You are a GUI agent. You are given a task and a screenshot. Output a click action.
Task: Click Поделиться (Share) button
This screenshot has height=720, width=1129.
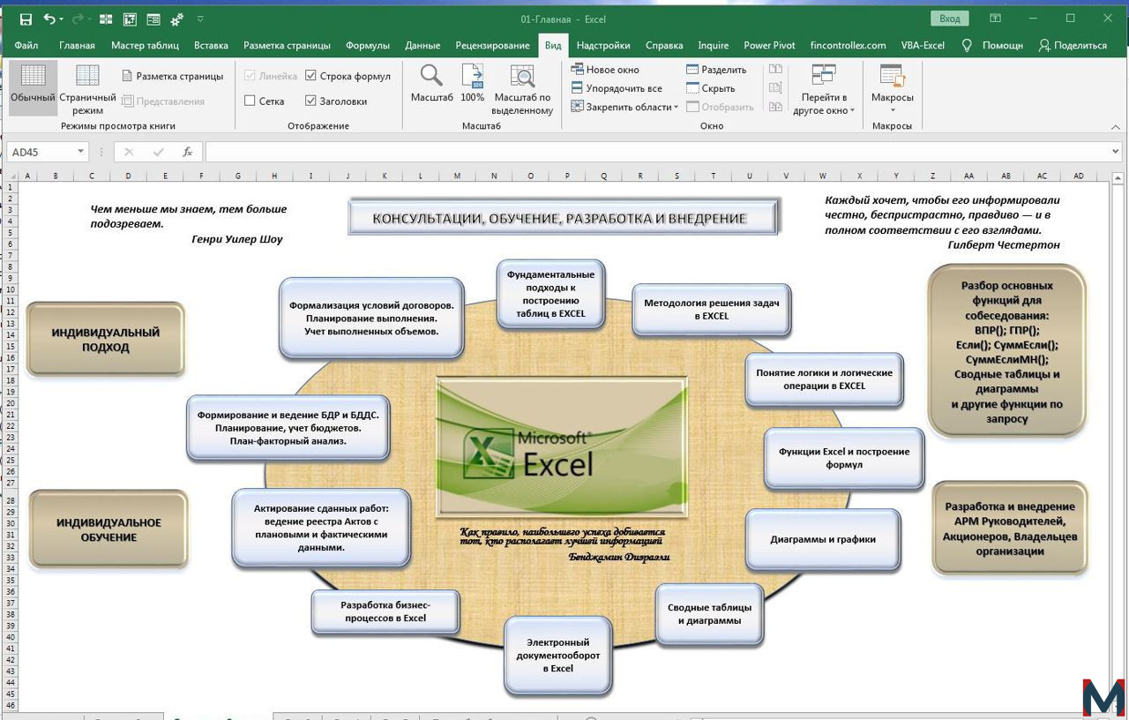[1073, 45]
